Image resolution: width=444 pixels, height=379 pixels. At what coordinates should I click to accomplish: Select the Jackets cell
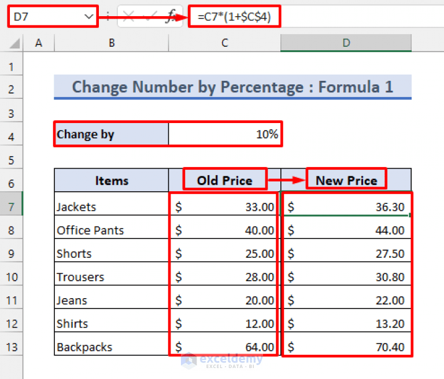pyautogui.click(x=111, y=204)
